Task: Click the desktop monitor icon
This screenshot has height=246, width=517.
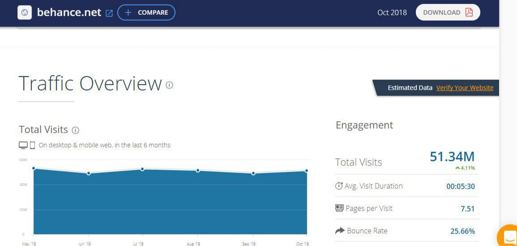Action: pos(23,145)
